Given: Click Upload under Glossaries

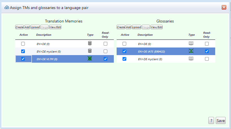Looking at the screenshot, I should tap(136, 27).
